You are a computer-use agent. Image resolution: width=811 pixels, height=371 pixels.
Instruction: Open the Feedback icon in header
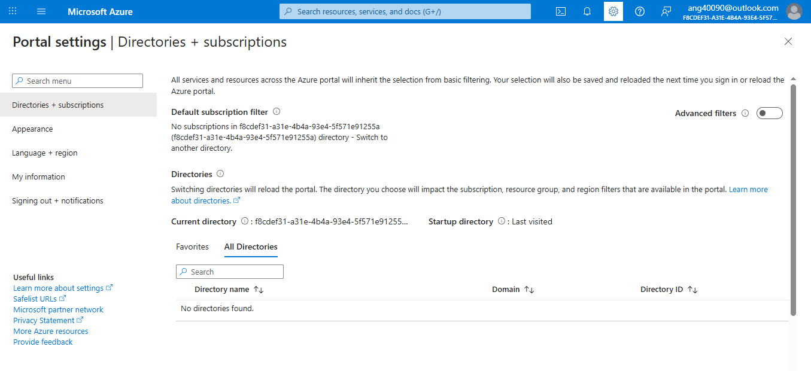point(666,11)
